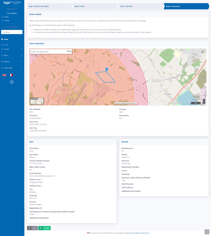Expand the Organization menu chevron
211x236 pixels.
coord(22,68)
